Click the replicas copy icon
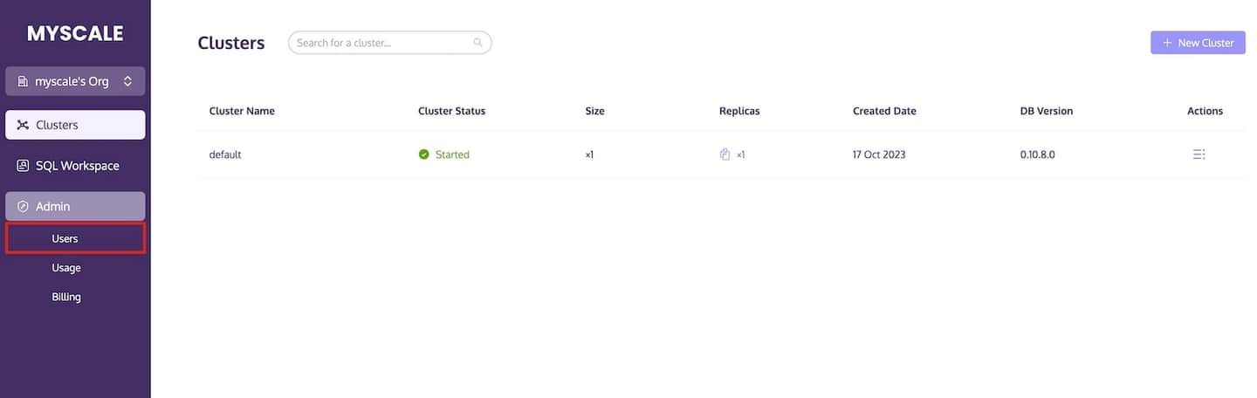Screen dimensions: 1257x398 pos(725,154)
